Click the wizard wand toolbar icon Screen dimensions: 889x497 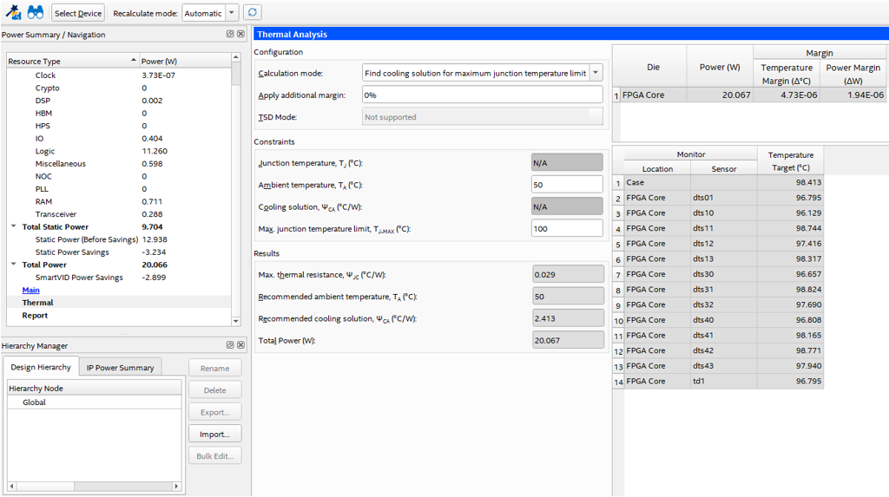coord(12,13)
